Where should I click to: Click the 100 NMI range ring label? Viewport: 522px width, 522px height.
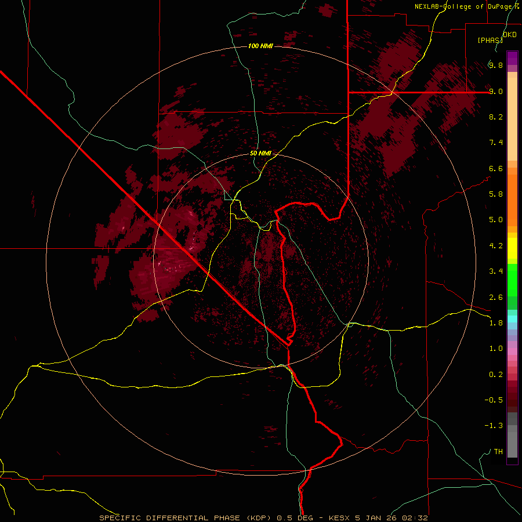[x=260, y=46]
